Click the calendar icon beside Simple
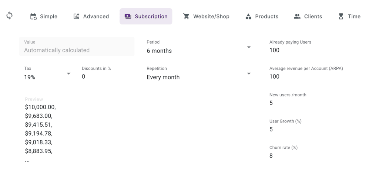The height and width of the screenshot is (175, 379). (33, 16)
